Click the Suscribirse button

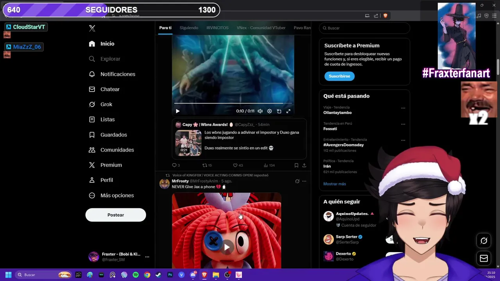(x=339, y=76)
